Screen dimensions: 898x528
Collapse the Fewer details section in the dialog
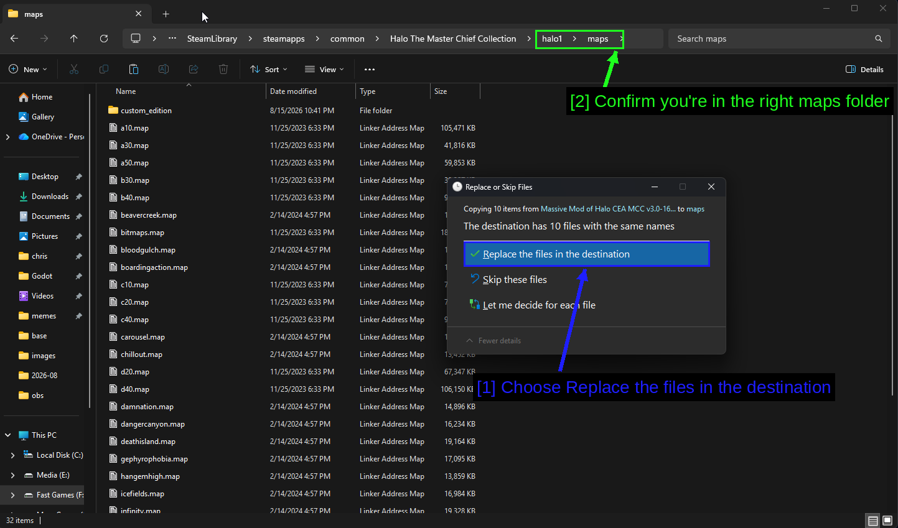click(x=493, y=341)
